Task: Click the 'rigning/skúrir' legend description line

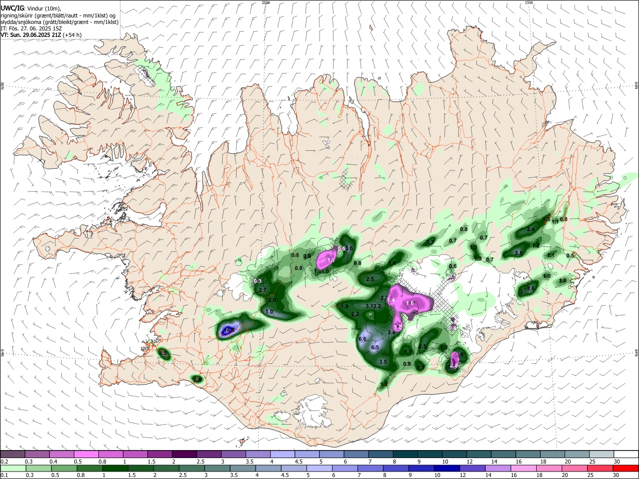Action: point(58,15)
